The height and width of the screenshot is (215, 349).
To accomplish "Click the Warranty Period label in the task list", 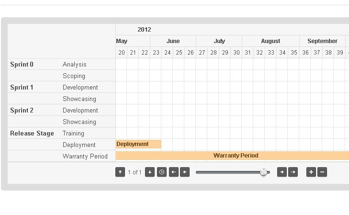I will coord(85,156).
